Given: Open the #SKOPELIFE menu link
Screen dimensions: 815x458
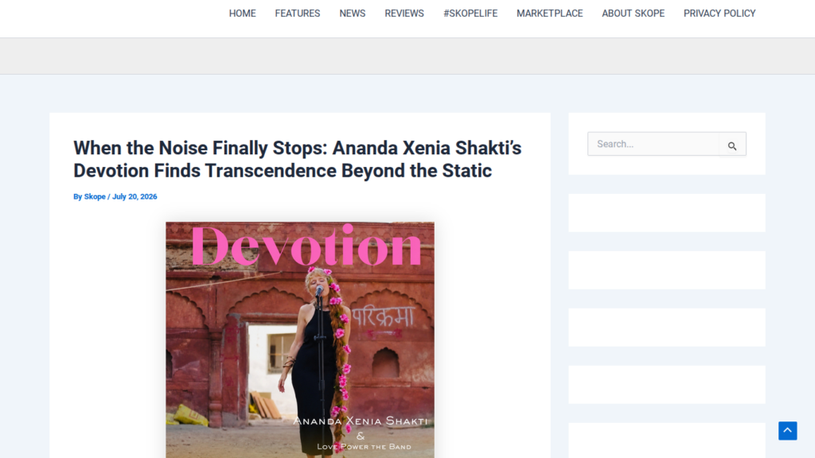Looking at the screenshot, I should 470,14.
